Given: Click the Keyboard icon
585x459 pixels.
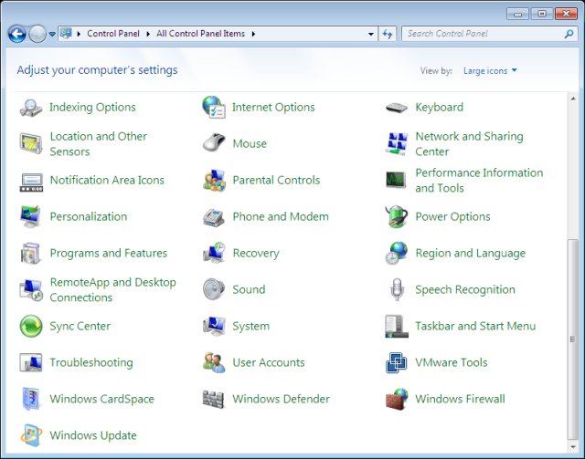Looking at the screenshot, I should [x=396, y=107].
